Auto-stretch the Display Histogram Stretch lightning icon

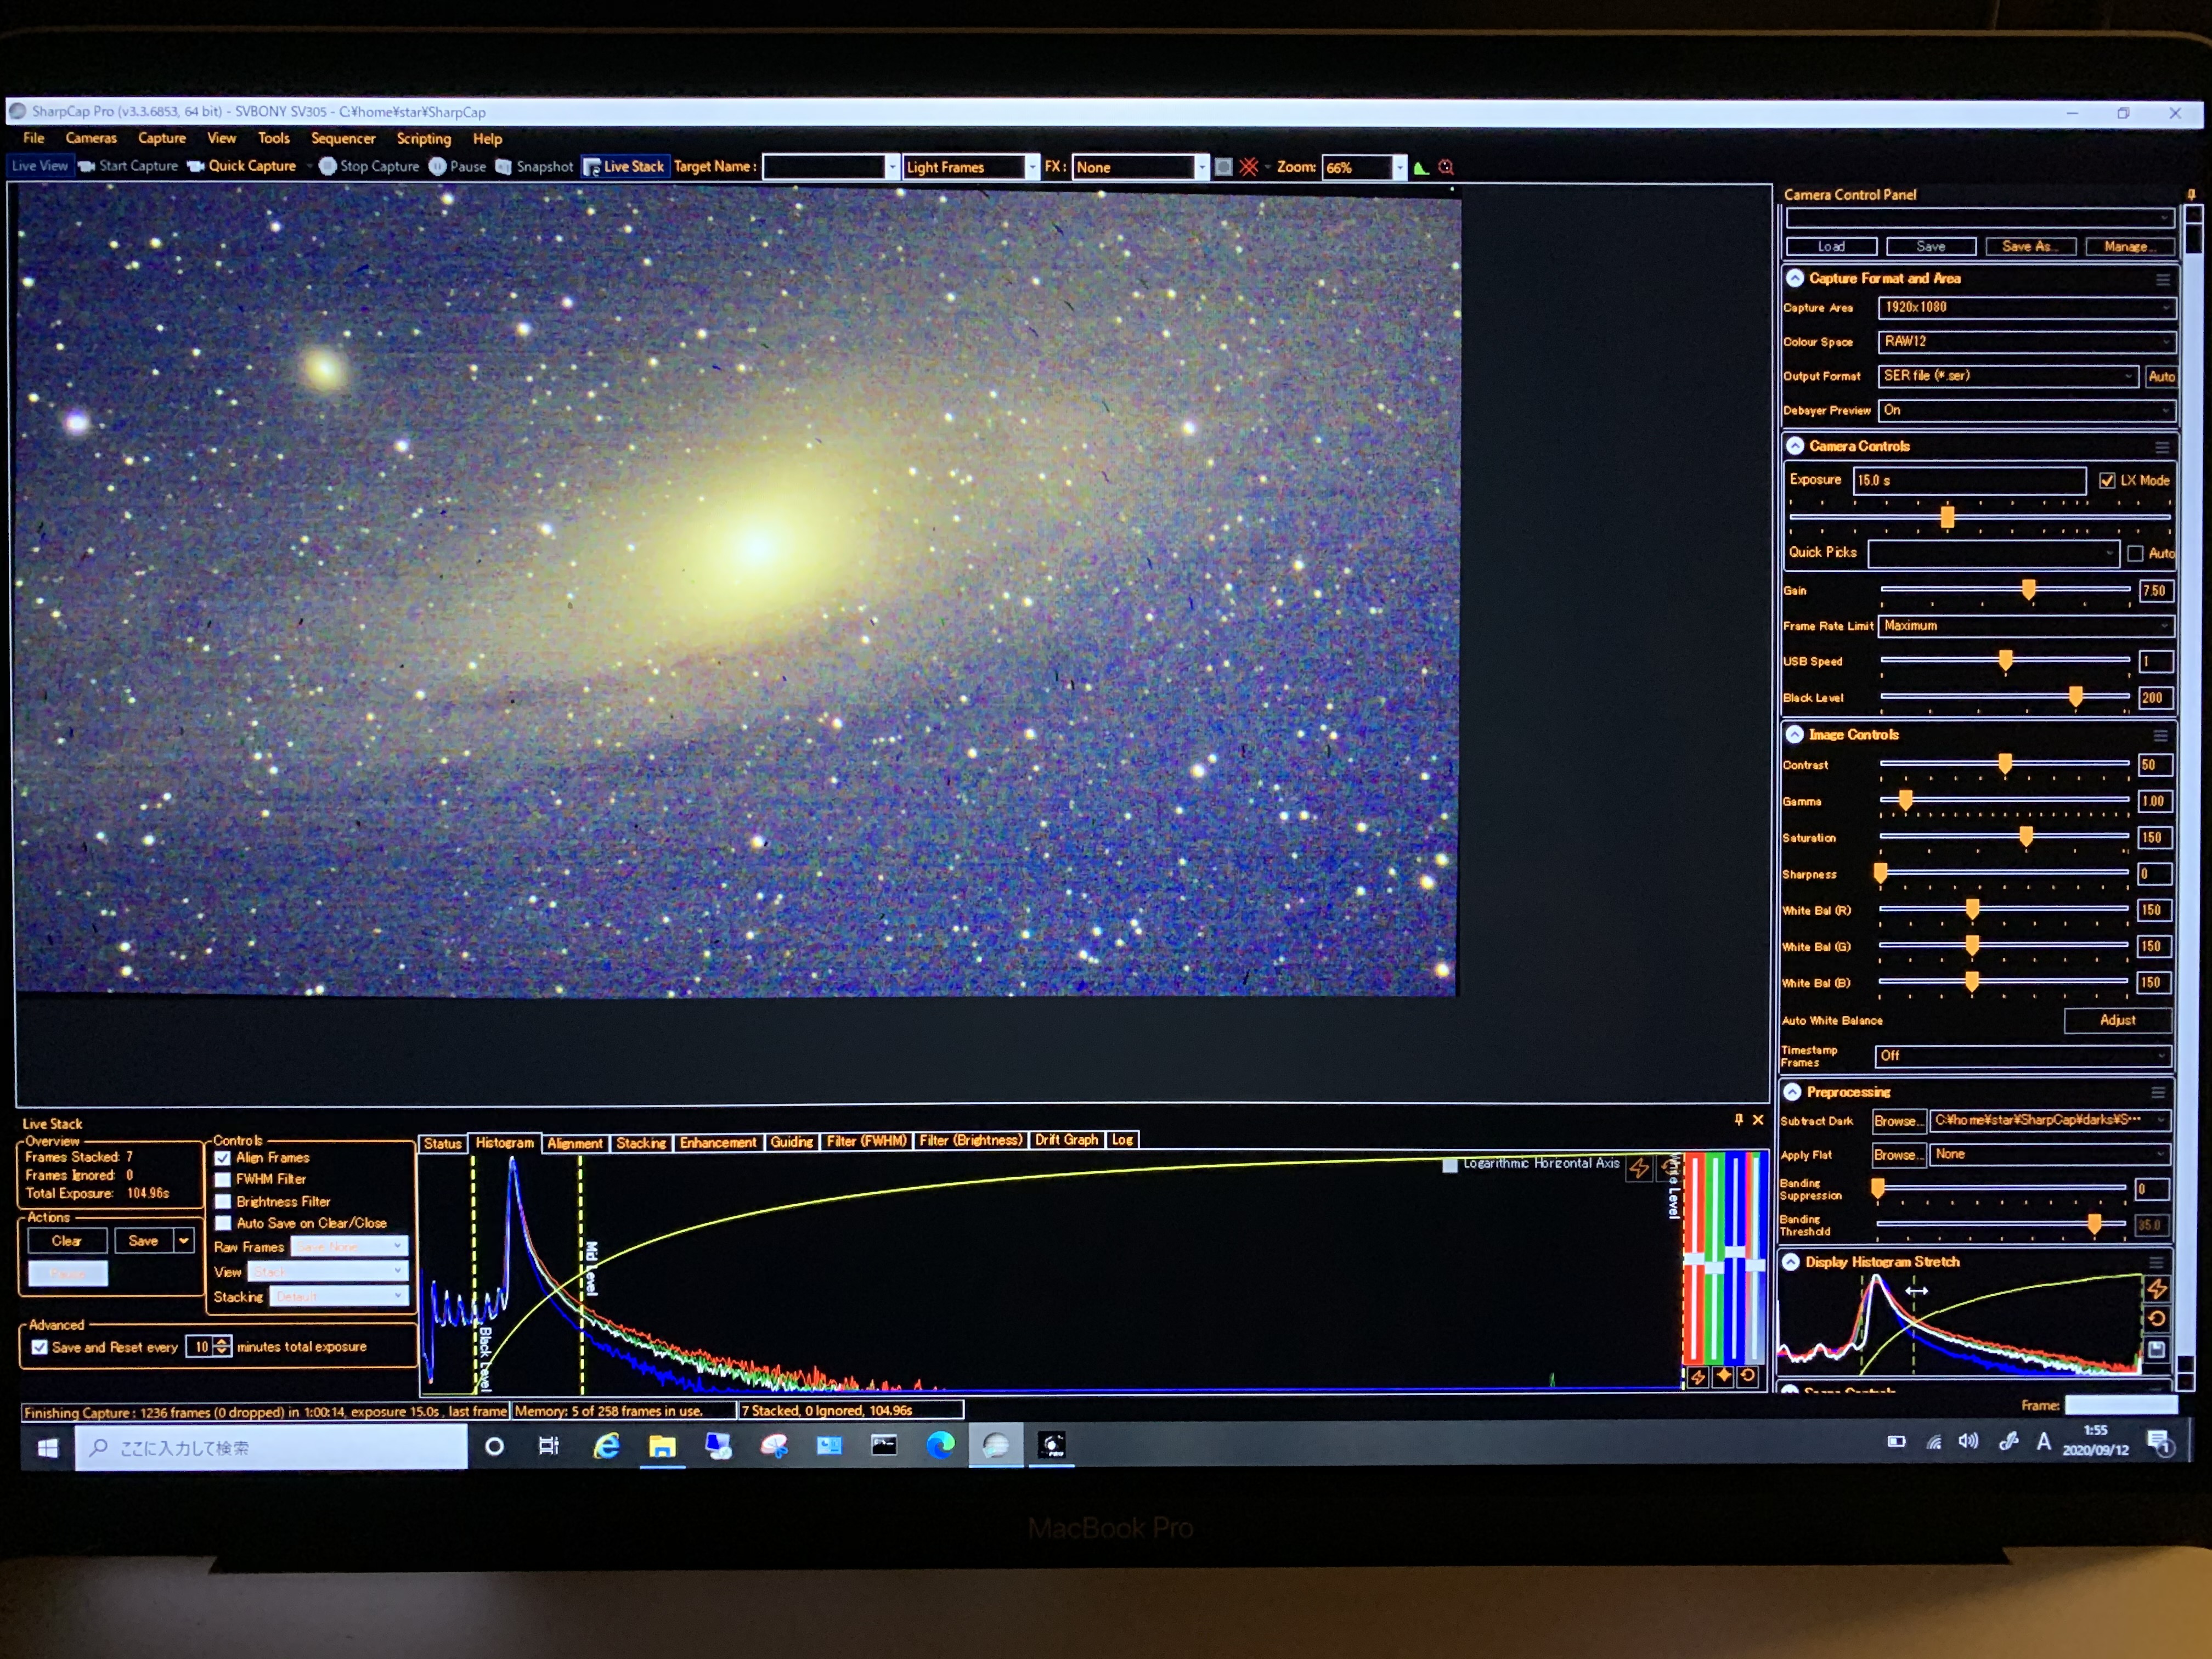[2157, 1289]
